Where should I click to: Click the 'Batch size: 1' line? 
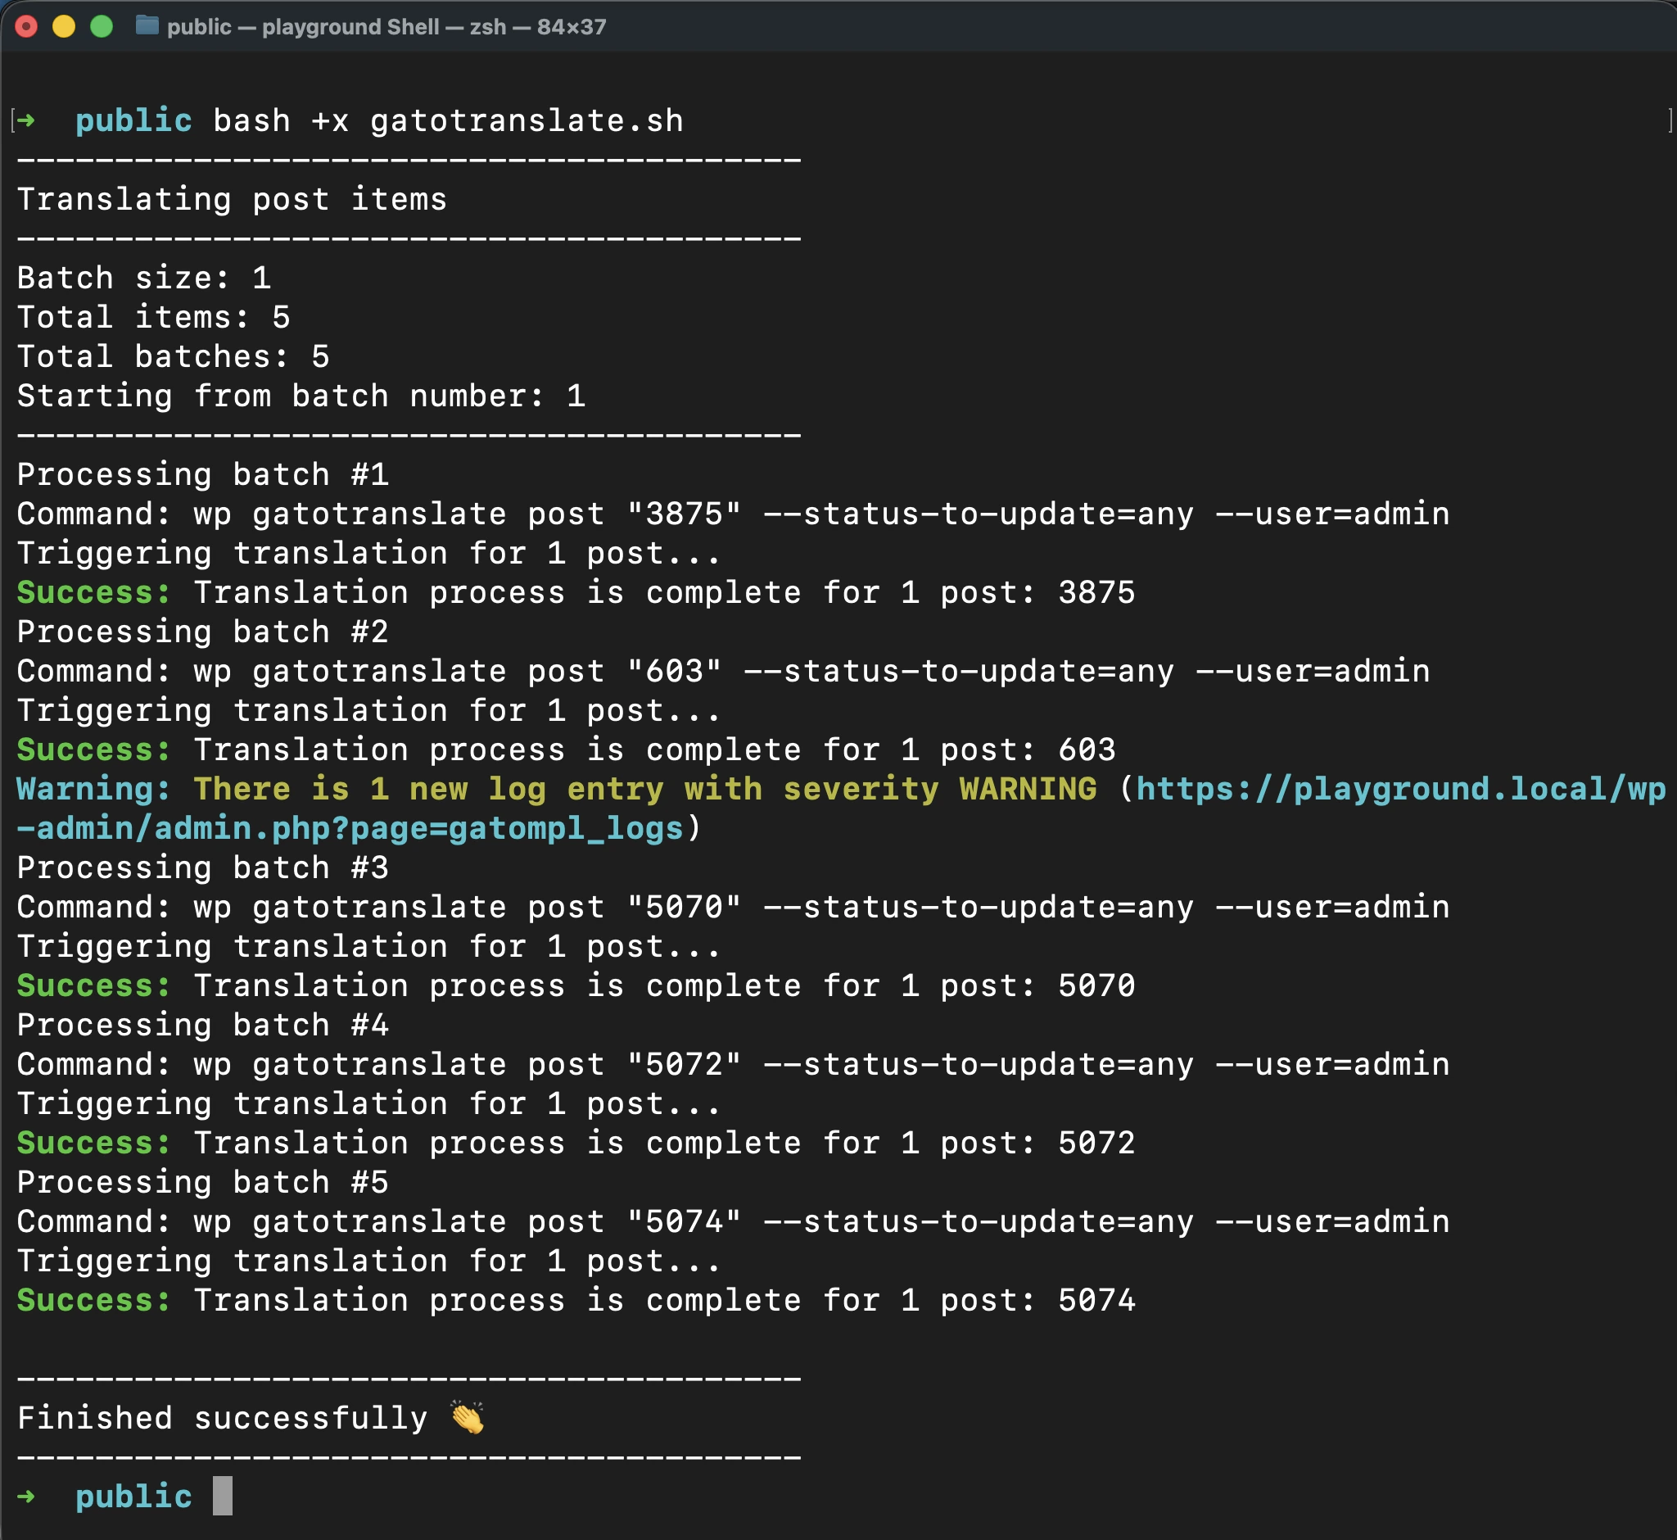142,278
